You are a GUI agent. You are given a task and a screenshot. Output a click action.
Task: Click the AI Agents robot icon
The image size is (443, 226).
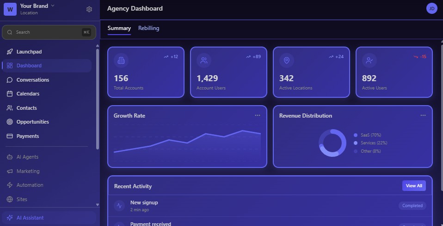[x=10, y=157]
